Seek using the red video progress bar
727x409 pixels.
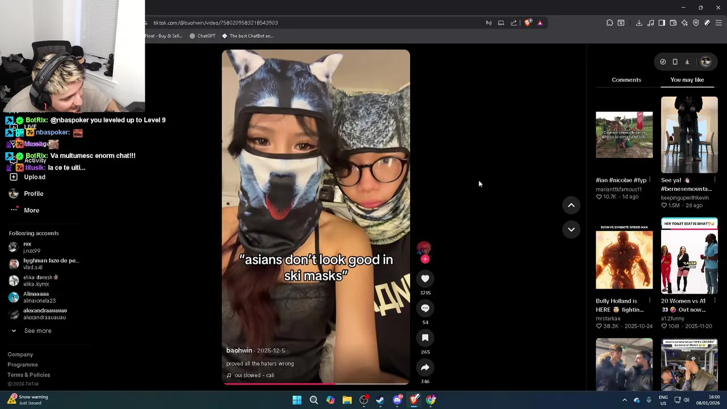click(x=316, y=384)
